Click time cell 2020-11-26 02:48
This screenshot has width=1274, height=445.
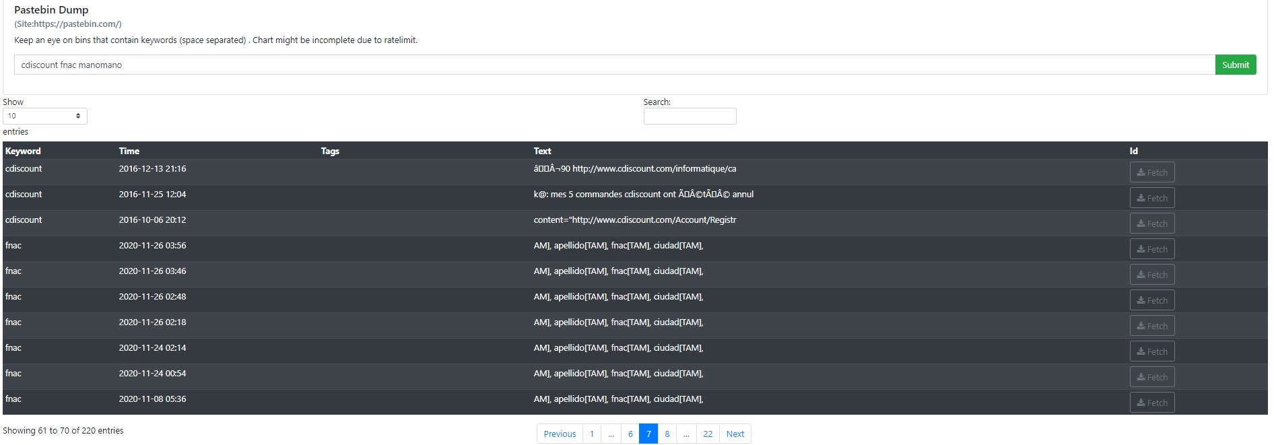[152, 296]
